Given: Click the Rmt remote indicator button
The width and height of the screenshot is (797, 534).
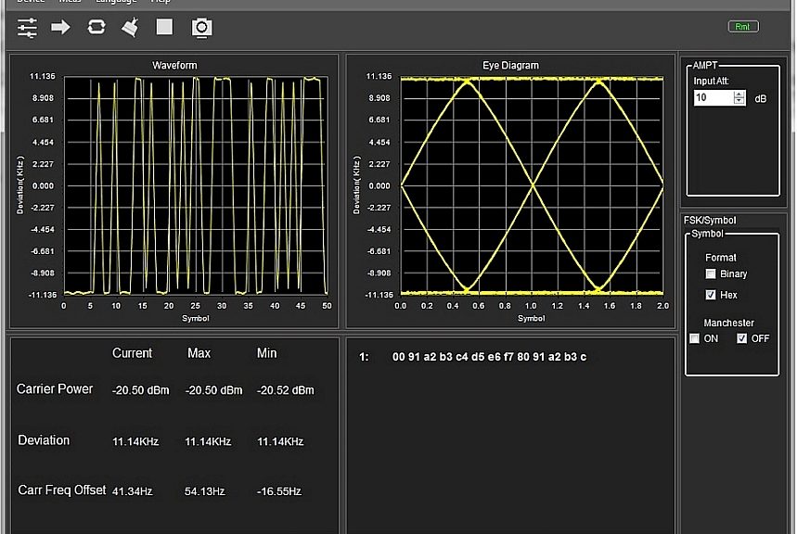Looking at the screenshot, I should click(x=742, y=26).
